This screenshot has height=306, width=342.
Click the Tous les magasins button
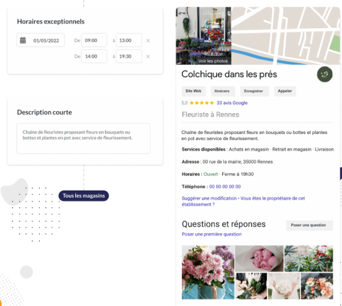(84, 196)
